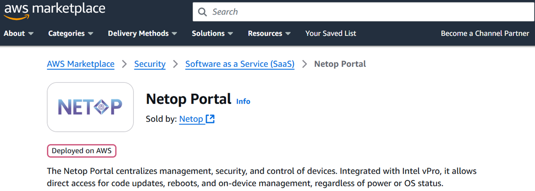This screenshot has height=191, width=535.
Task: Open the Delivery Methods dropdown
Action: (143, 34)
